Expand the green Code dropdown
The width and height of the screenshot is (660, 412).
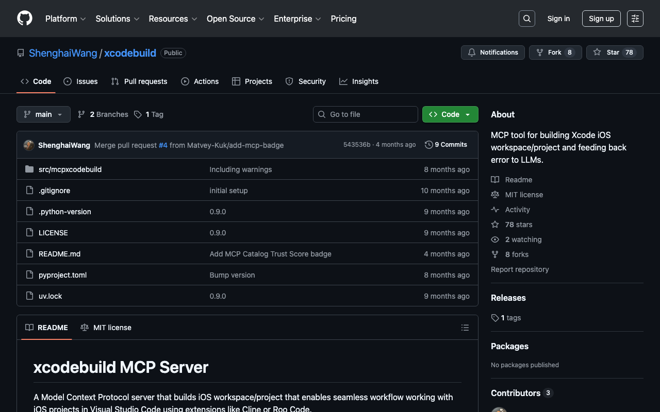tap(450, 114)
